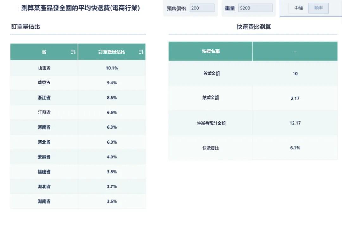Click the 4.0% order share value
Image resolution: width=342 pixels, height=226 pixels.
pos(112,157)
